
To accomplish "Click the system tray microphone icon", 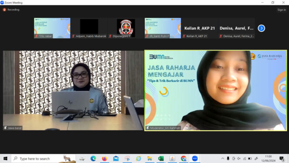I will (228, 159).
